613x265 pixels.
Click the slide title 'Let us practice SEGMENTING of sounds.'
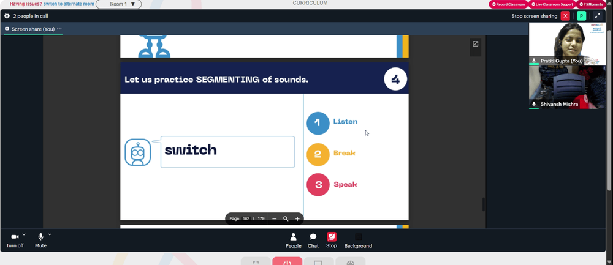click(216, 80)
